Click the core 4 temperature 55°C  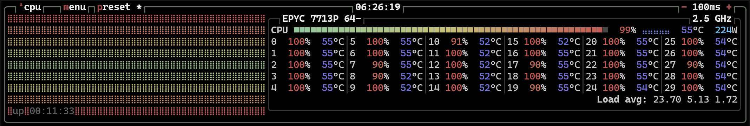[x=333, y=88]
